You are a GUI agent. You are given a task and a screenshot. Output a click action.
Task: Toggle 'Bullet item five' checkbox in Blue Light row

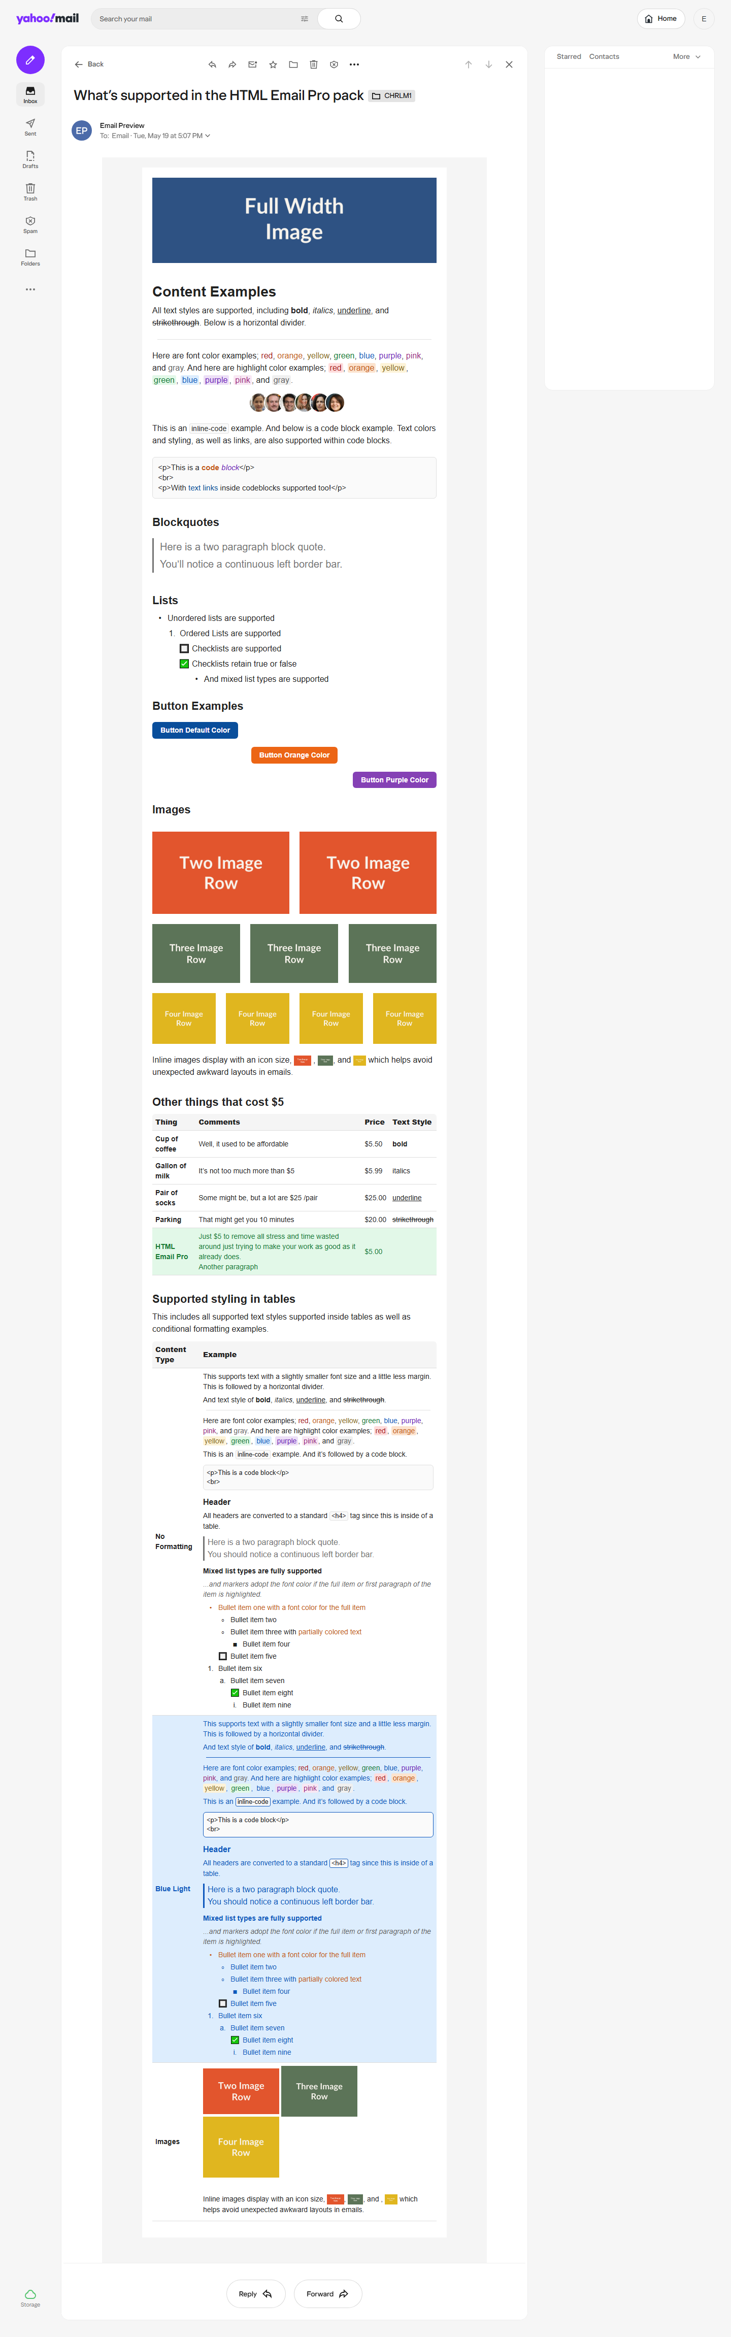[223, 2003]
